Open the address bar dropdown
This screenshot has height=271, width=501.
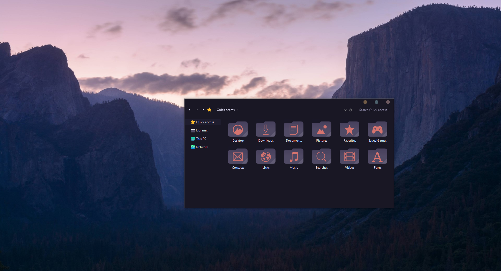[x=345, y=110]
